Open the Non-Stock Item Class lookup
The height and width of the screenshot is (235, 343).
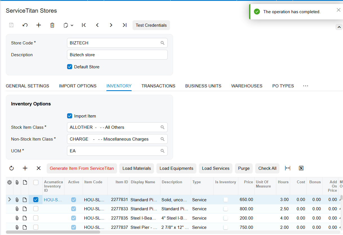click(x=163, y=139)
